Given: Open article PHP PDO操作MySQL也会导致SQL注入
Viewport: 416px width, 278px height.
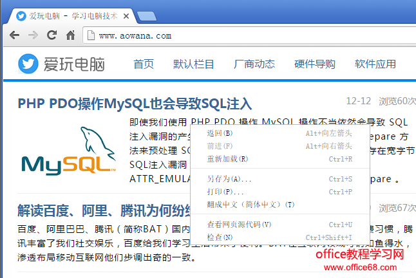Looking at the screenshot, I should pos(135,104).
